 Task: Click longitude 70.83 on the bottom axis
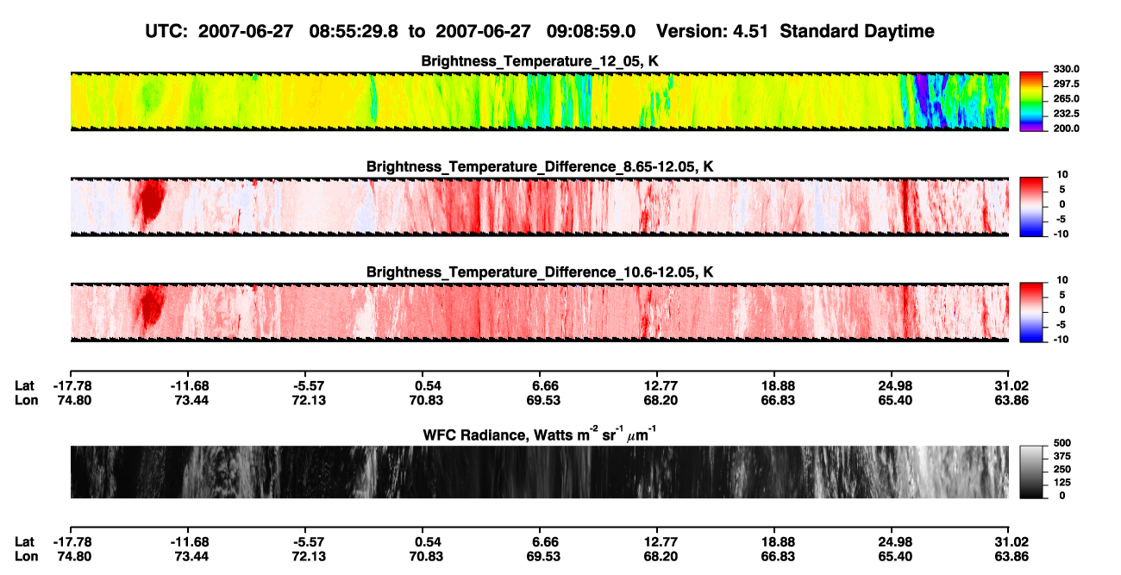(425, 555)
